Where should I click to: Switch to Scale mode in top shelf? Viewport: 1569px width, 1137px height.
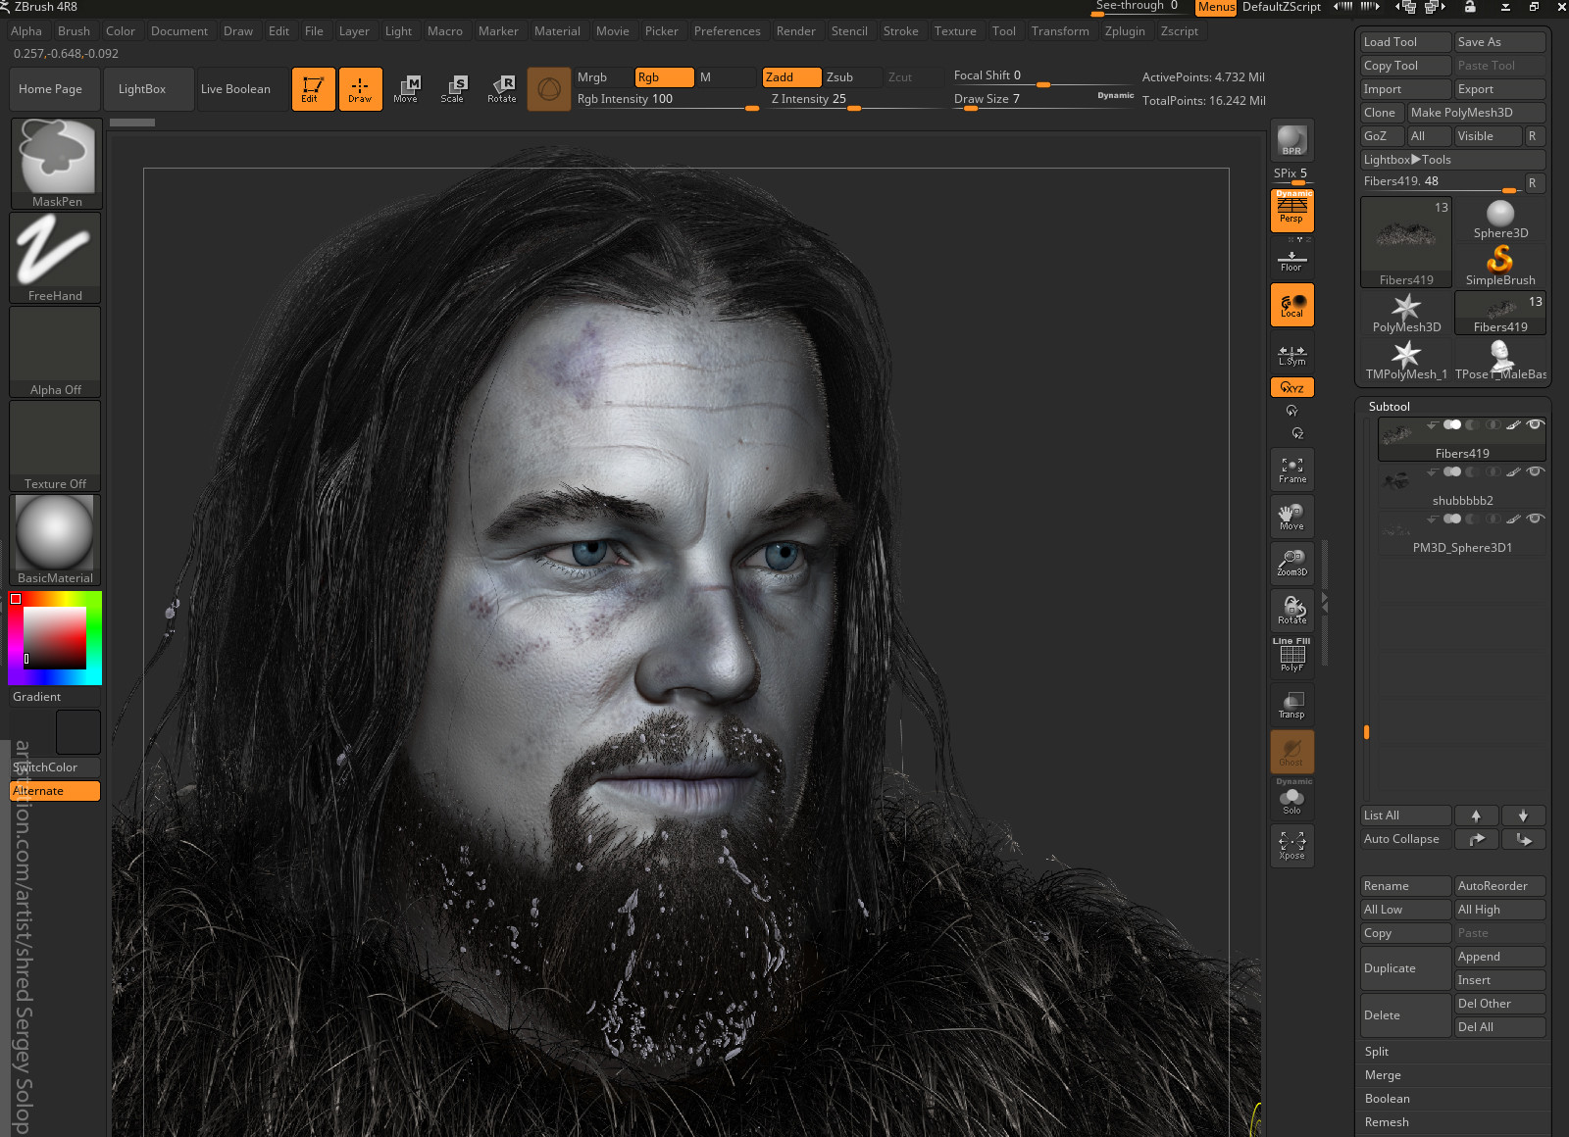(x=453, y=89)
